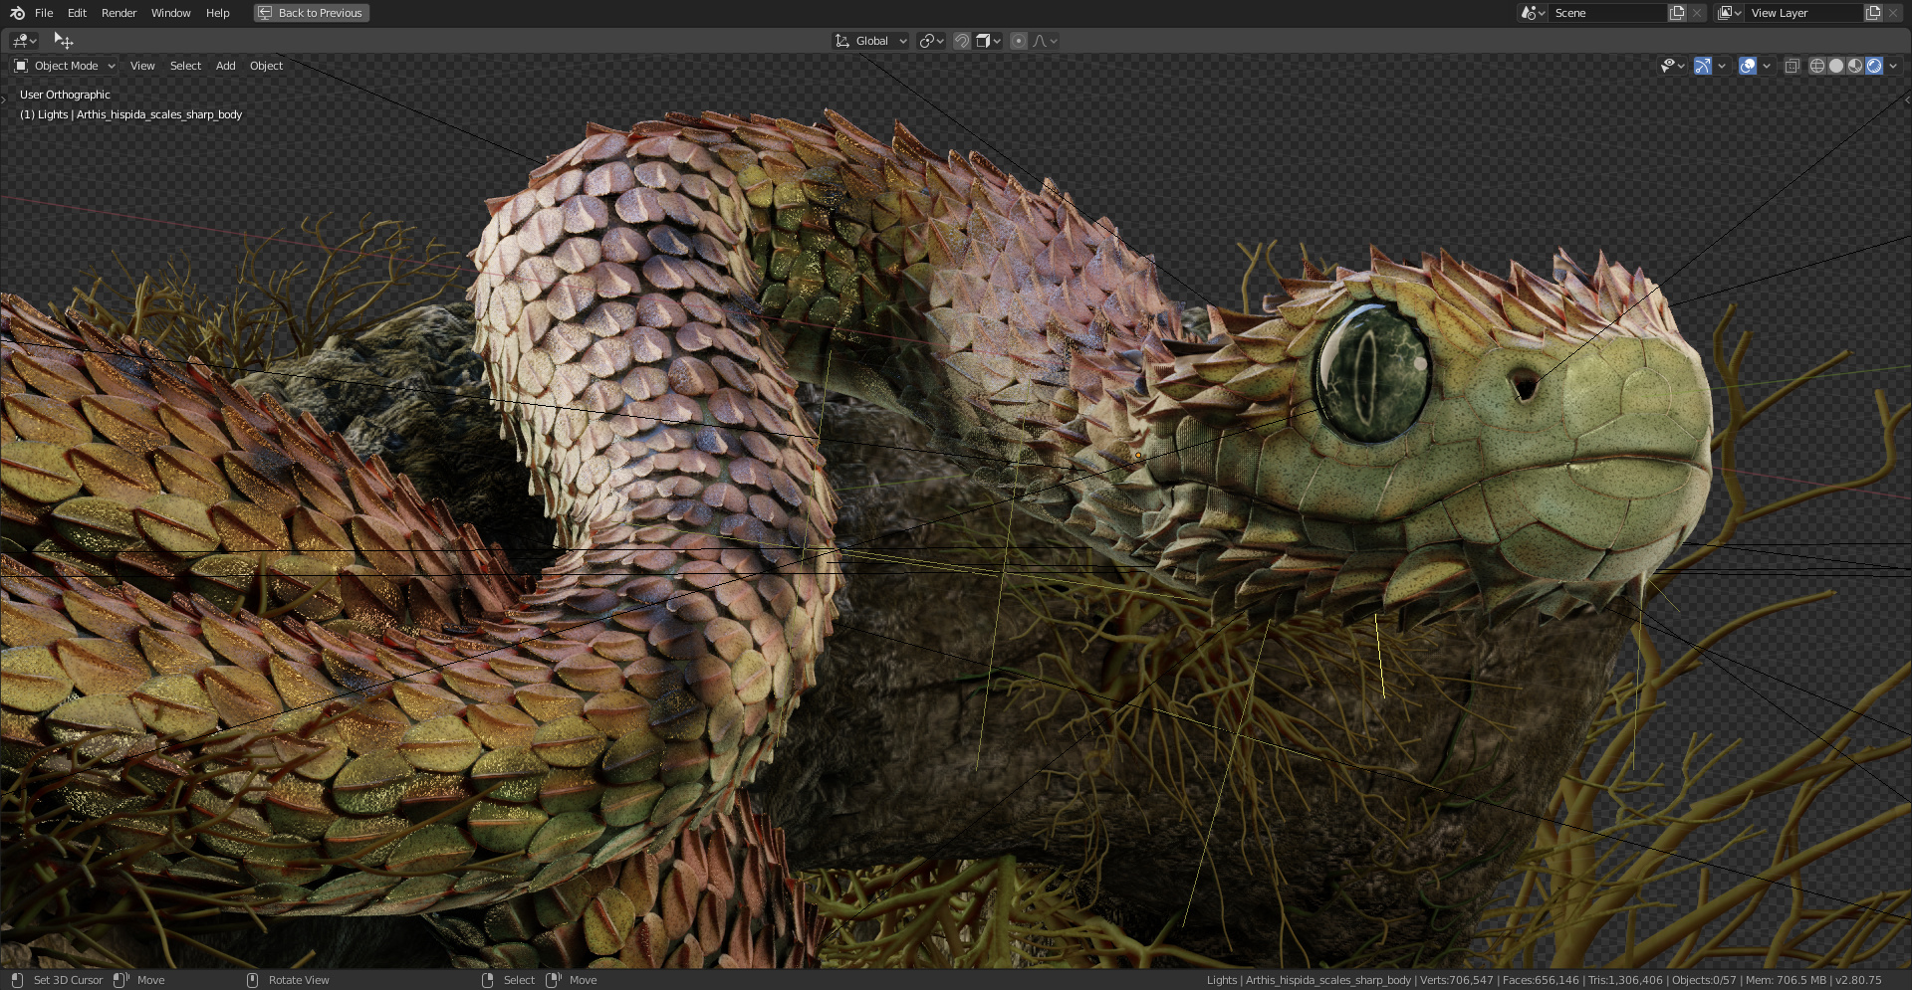
Task: Open the Window menu
Action: pyautogui.click(x=170, y=13)
